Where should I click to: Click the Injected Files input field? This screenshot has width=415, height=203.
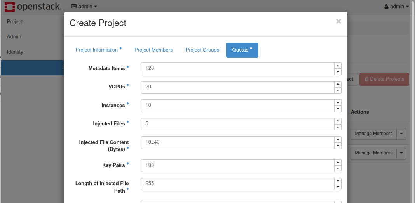coord(237,124)
